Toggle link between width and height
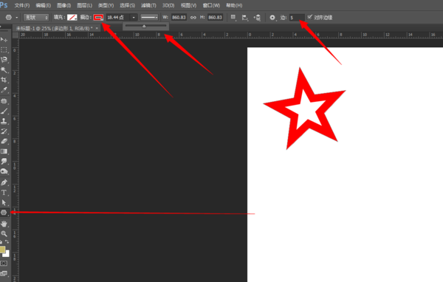Screen dimensions: 443x282 coord(193,18)
